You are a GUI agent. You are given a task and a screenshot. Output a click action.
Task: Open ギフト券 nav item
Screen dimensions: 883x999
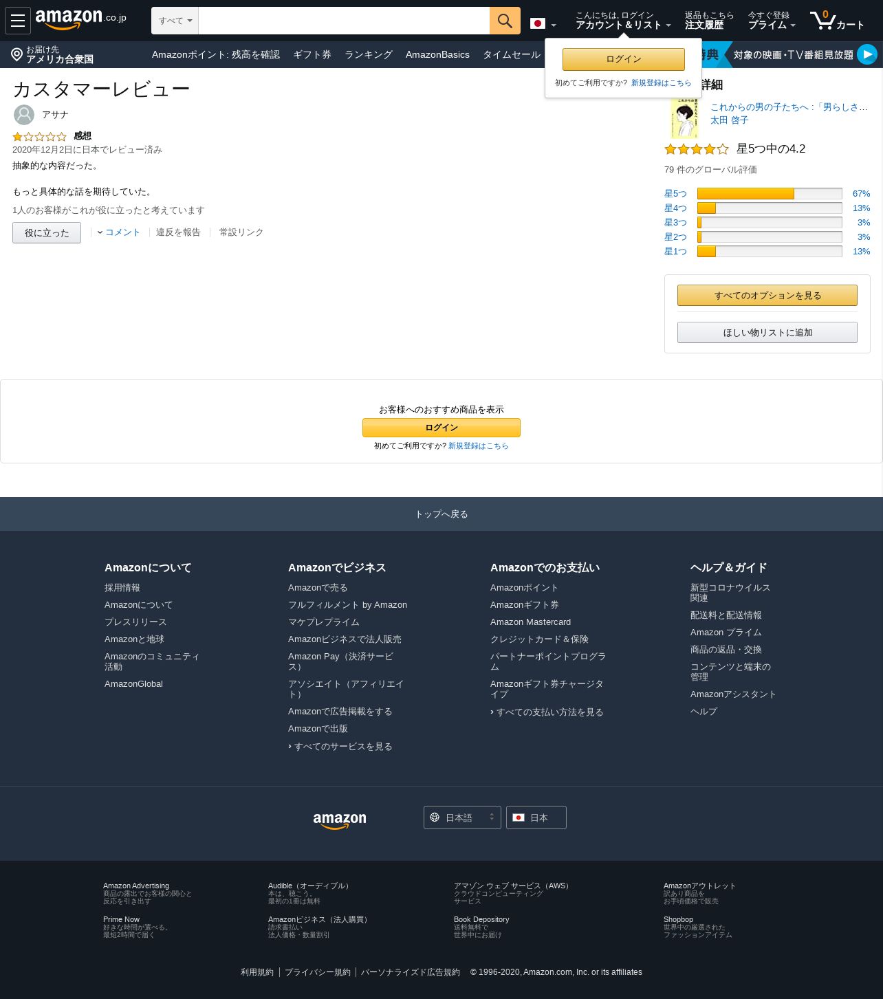click(312, 54)
